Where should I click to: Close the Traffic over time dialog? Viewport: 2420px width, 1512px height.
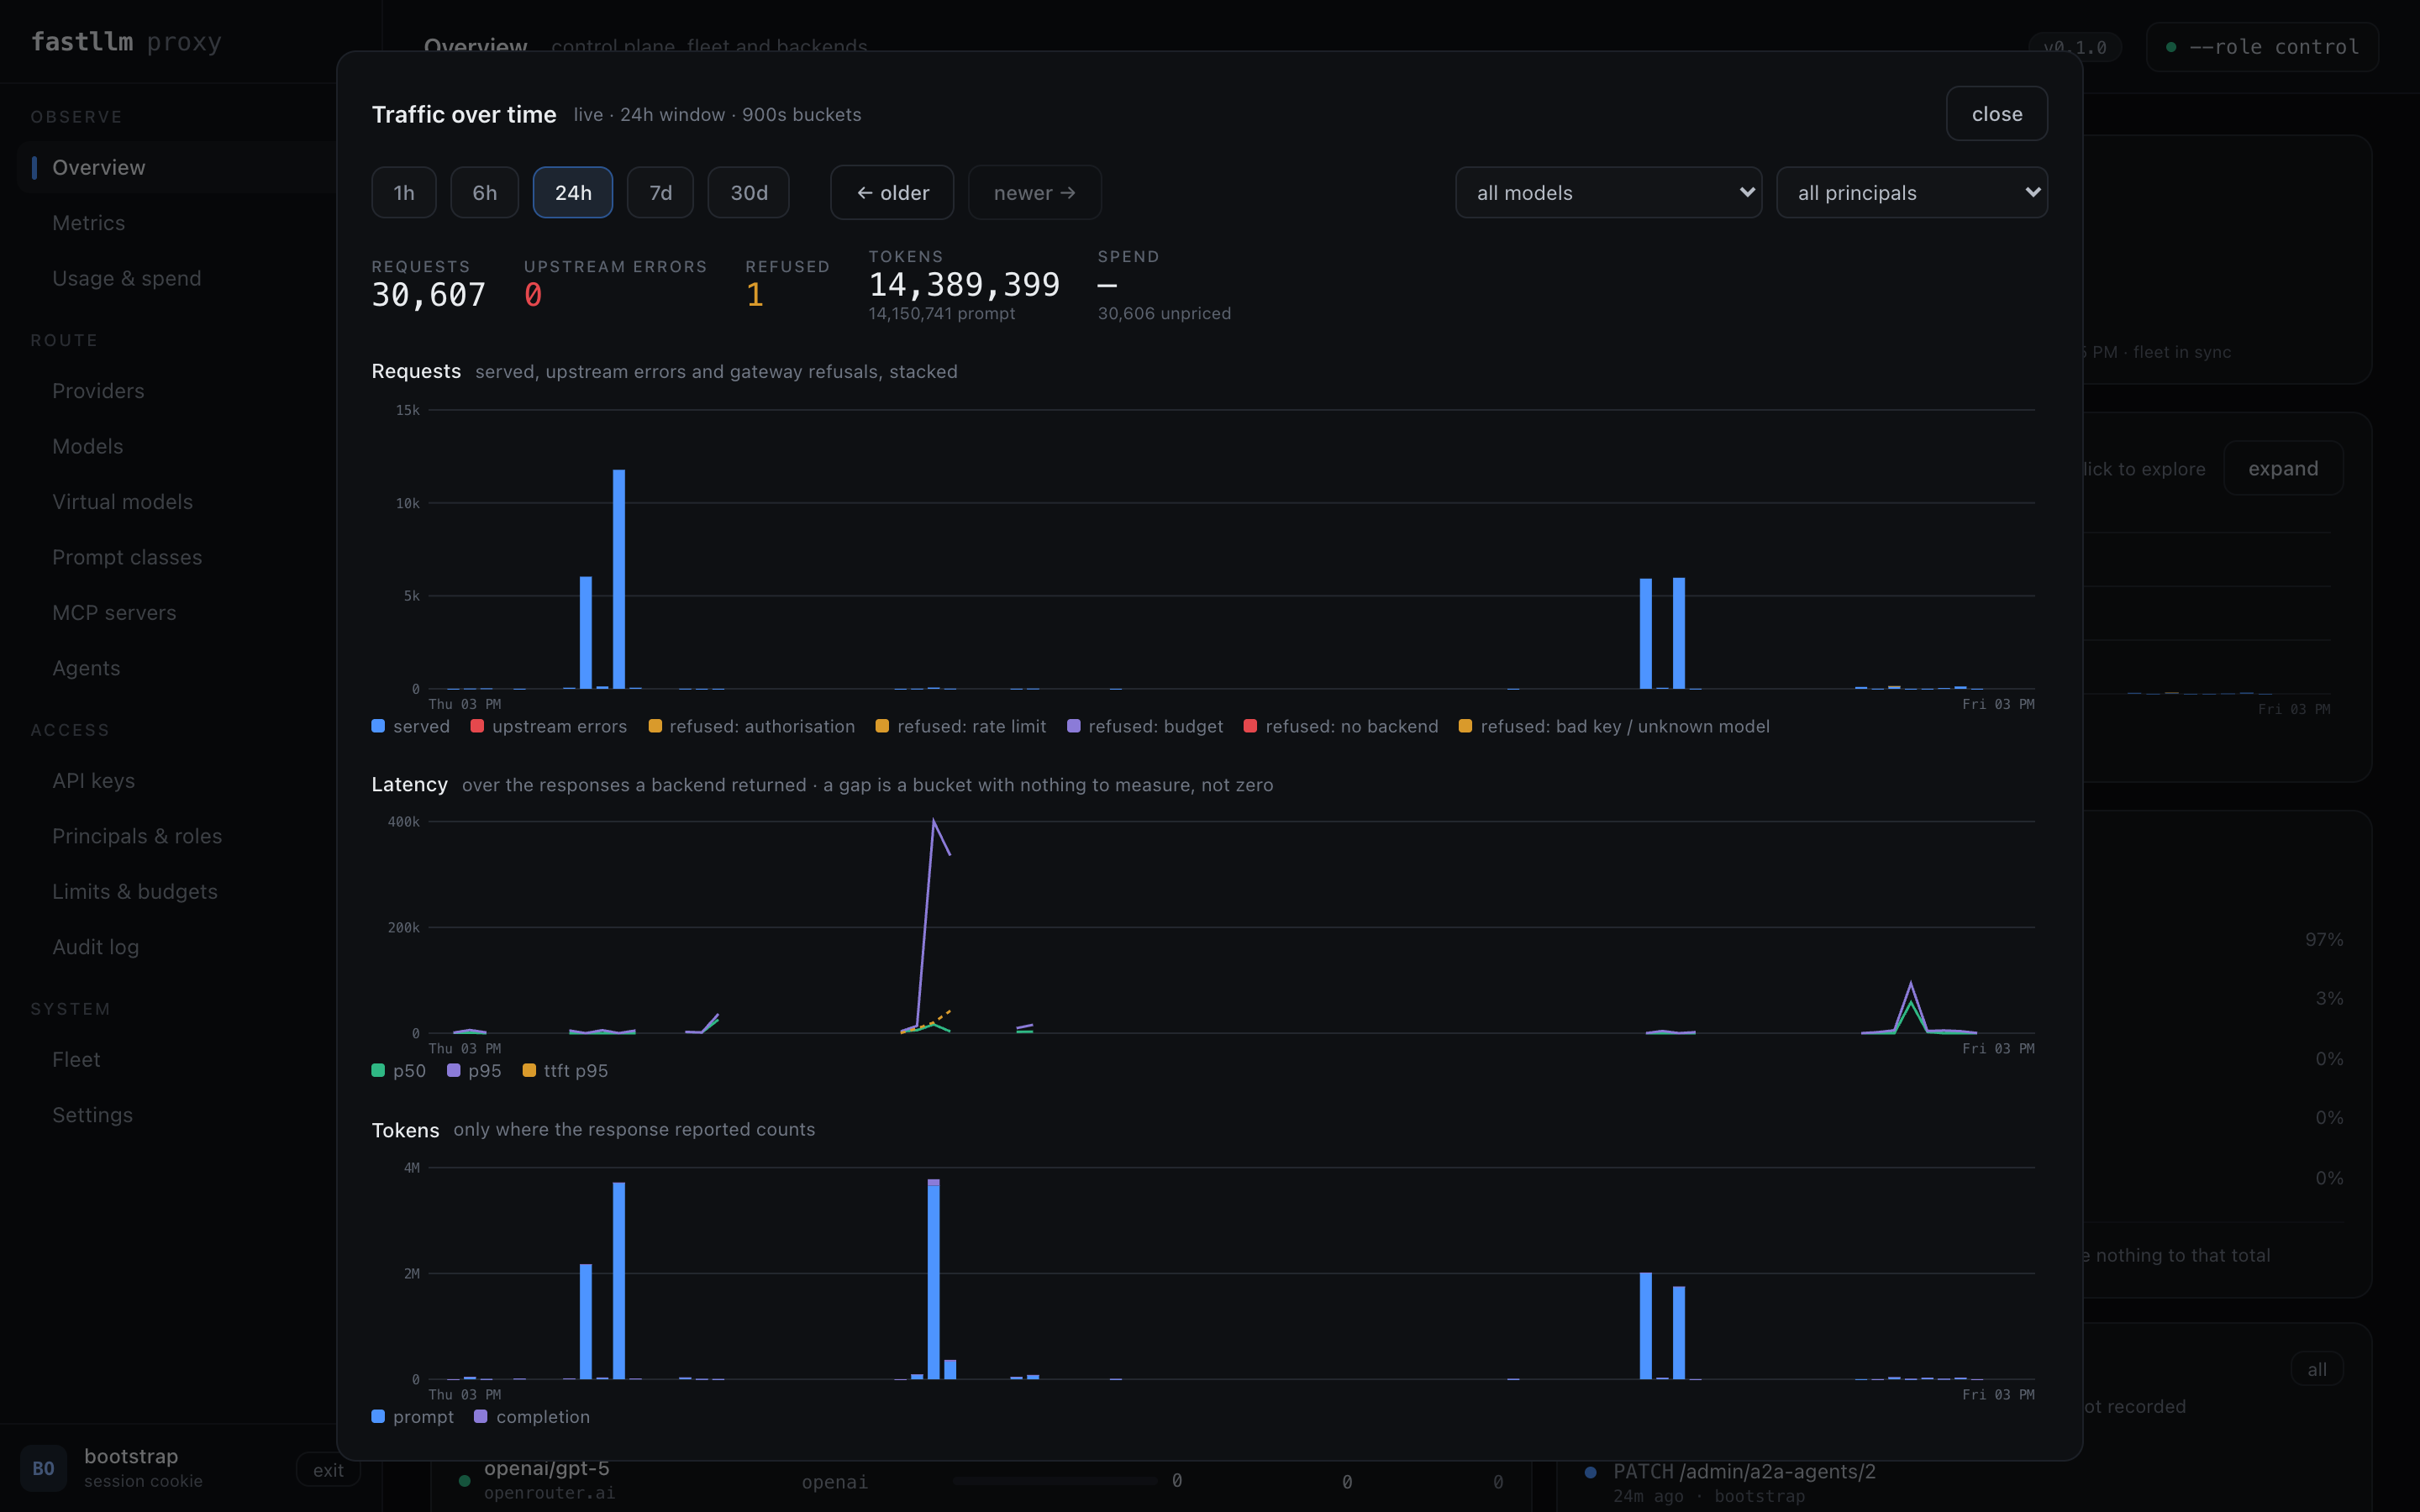tap(1996, 114)
